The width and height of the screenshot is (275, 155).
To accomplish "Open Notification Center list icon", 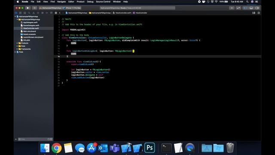I will pos(257,2).
